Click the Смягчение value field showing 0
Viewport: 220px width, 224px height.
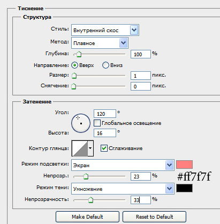coord(141,86)
